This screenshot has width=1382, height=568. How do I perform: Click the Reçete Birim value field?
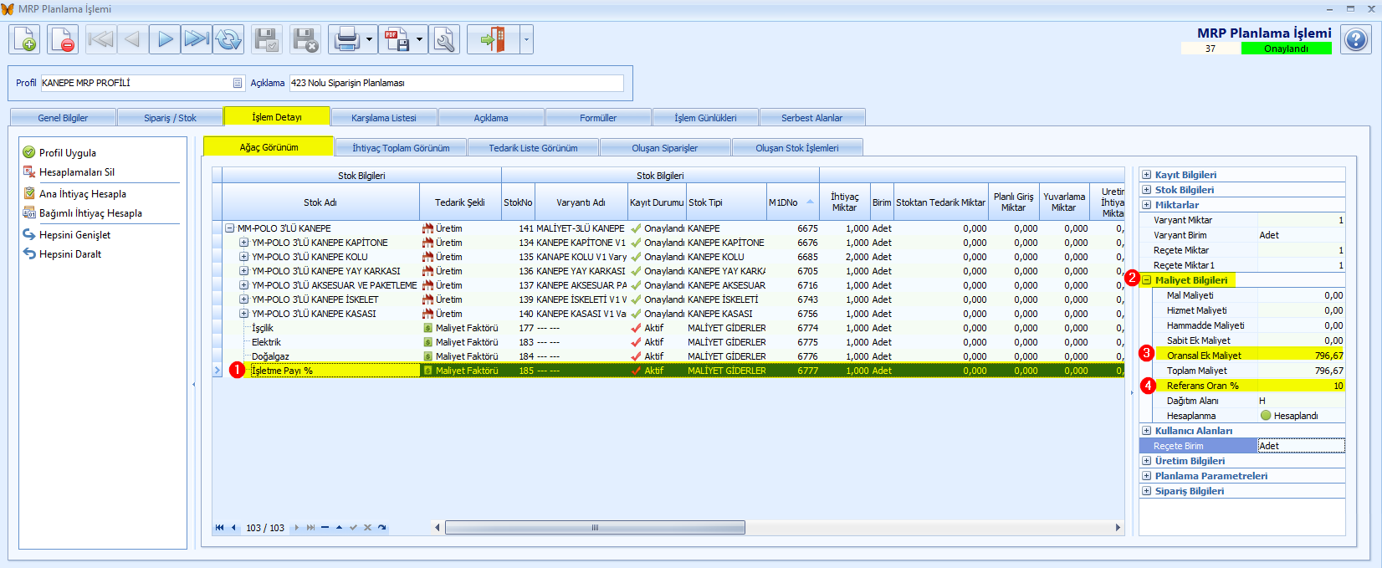pyautogui.click(x=1301, y=446)
